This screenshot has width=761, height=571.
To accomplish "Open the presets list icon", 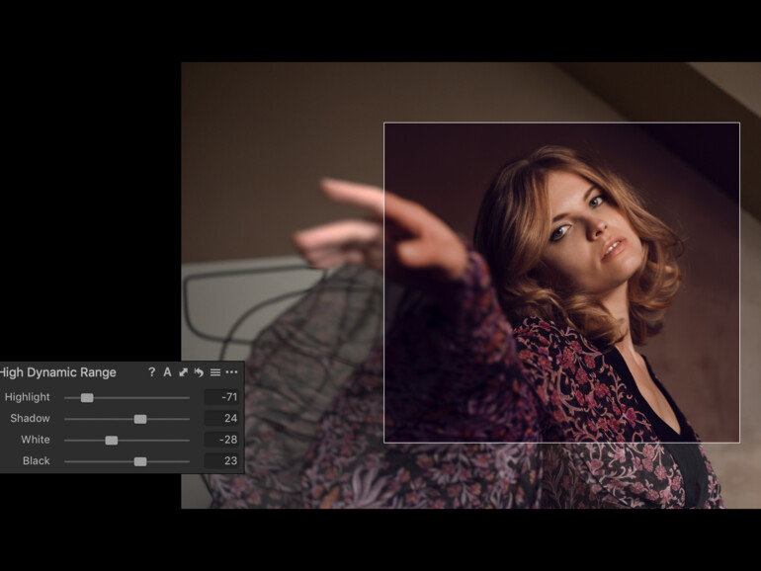I will click(215, 372).
